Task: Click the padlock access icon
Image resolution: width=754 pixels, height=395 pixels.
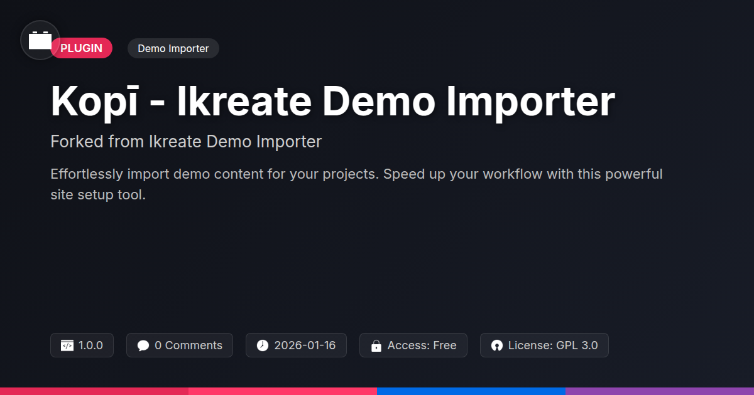Action: [376, 345]
